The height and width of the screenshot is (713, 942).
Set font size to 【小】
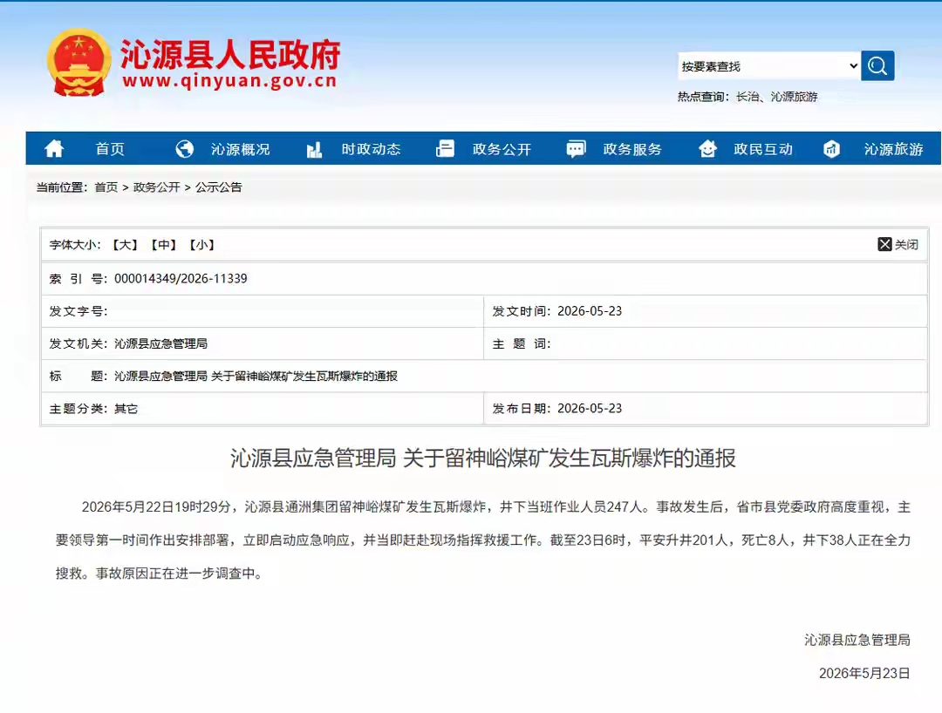point(201,245)
